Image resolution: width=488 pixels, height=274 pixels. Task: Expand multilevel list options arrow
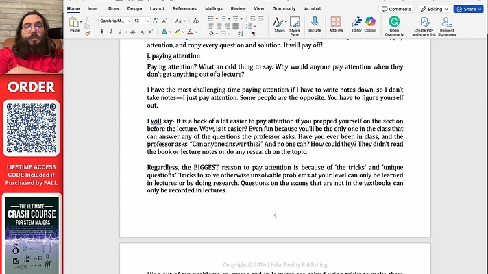(241, 19)
